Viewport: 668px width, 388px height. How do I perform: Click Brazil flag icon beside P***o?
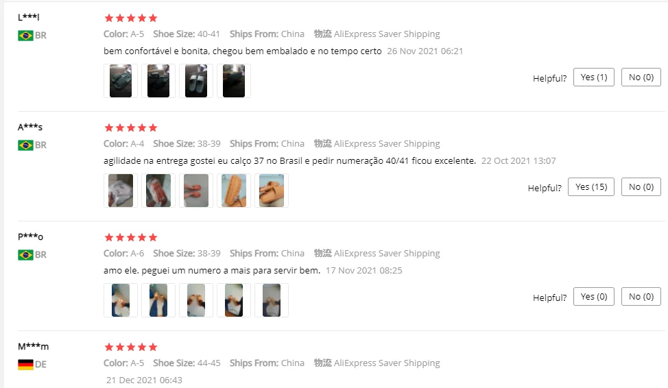tap(25, 255)
